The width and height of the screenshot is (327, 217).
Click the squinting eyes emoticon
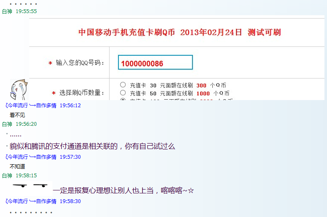(30, 185)
